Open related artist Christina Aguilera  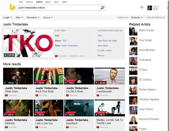[x=149, y=99]
